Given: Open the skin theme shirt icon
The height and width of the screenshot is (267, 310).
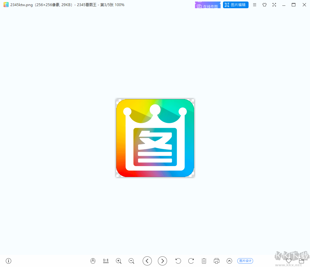Looking at the screenshot, I should (264, 5).
